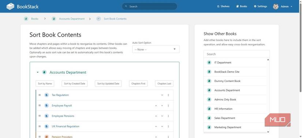Click the books list scroll-down arrow
302x138 pixels.
pos(268,132)
